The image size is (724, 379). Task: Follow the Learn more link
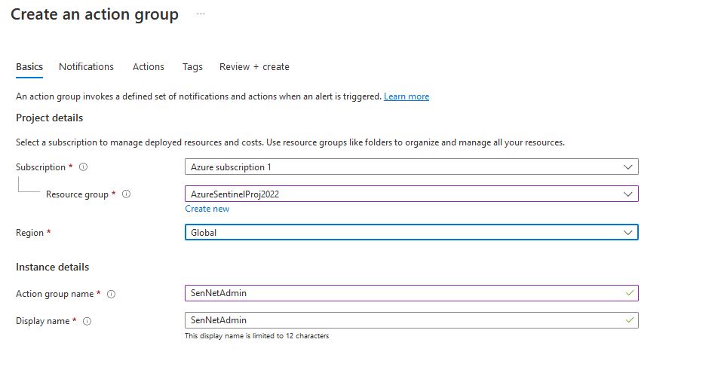406,96
